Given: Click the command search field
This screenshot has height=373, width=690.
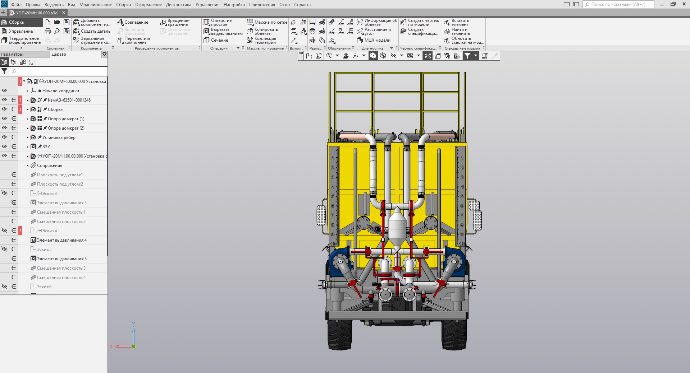Looking at the screenshot, I should (x=618, y=4).
